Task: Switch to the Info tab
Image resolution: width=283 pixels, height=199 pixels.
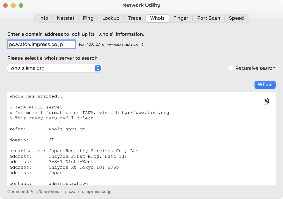Action: pos(44,18)
